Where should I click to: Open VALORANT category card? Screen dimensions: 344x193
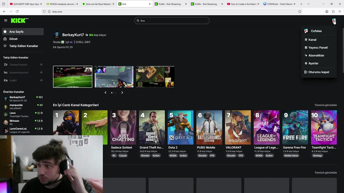(238, 127)
